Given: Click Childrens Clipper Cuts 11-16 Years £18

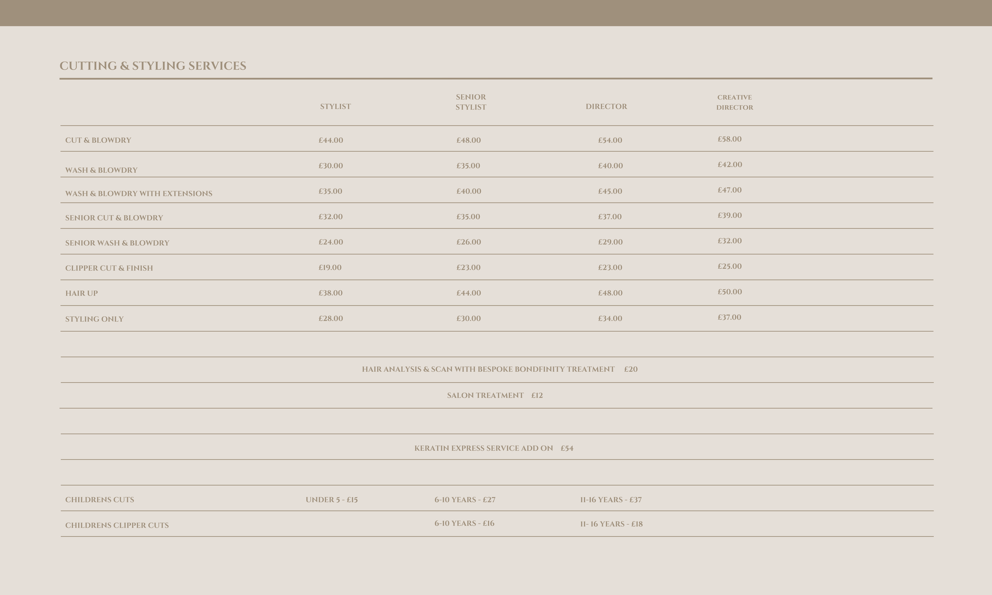Looking at the screenshot, I should [611, 524].
